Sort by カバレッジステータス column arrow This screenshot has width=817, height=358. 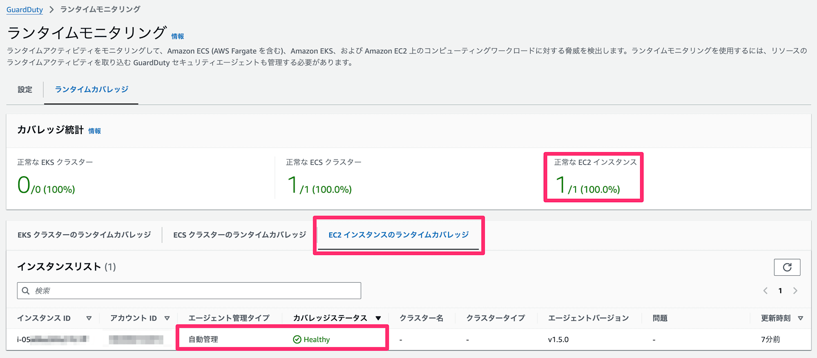[x=378, y=318]
